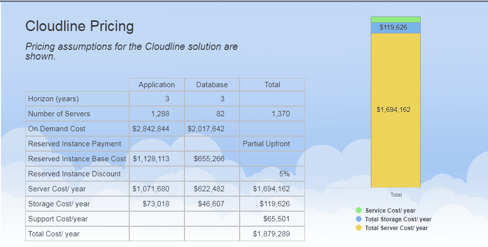Toggle the Total Storage Cost/ year legend label
The width and height of the screenshot is (488, 247).
point(398,219)
